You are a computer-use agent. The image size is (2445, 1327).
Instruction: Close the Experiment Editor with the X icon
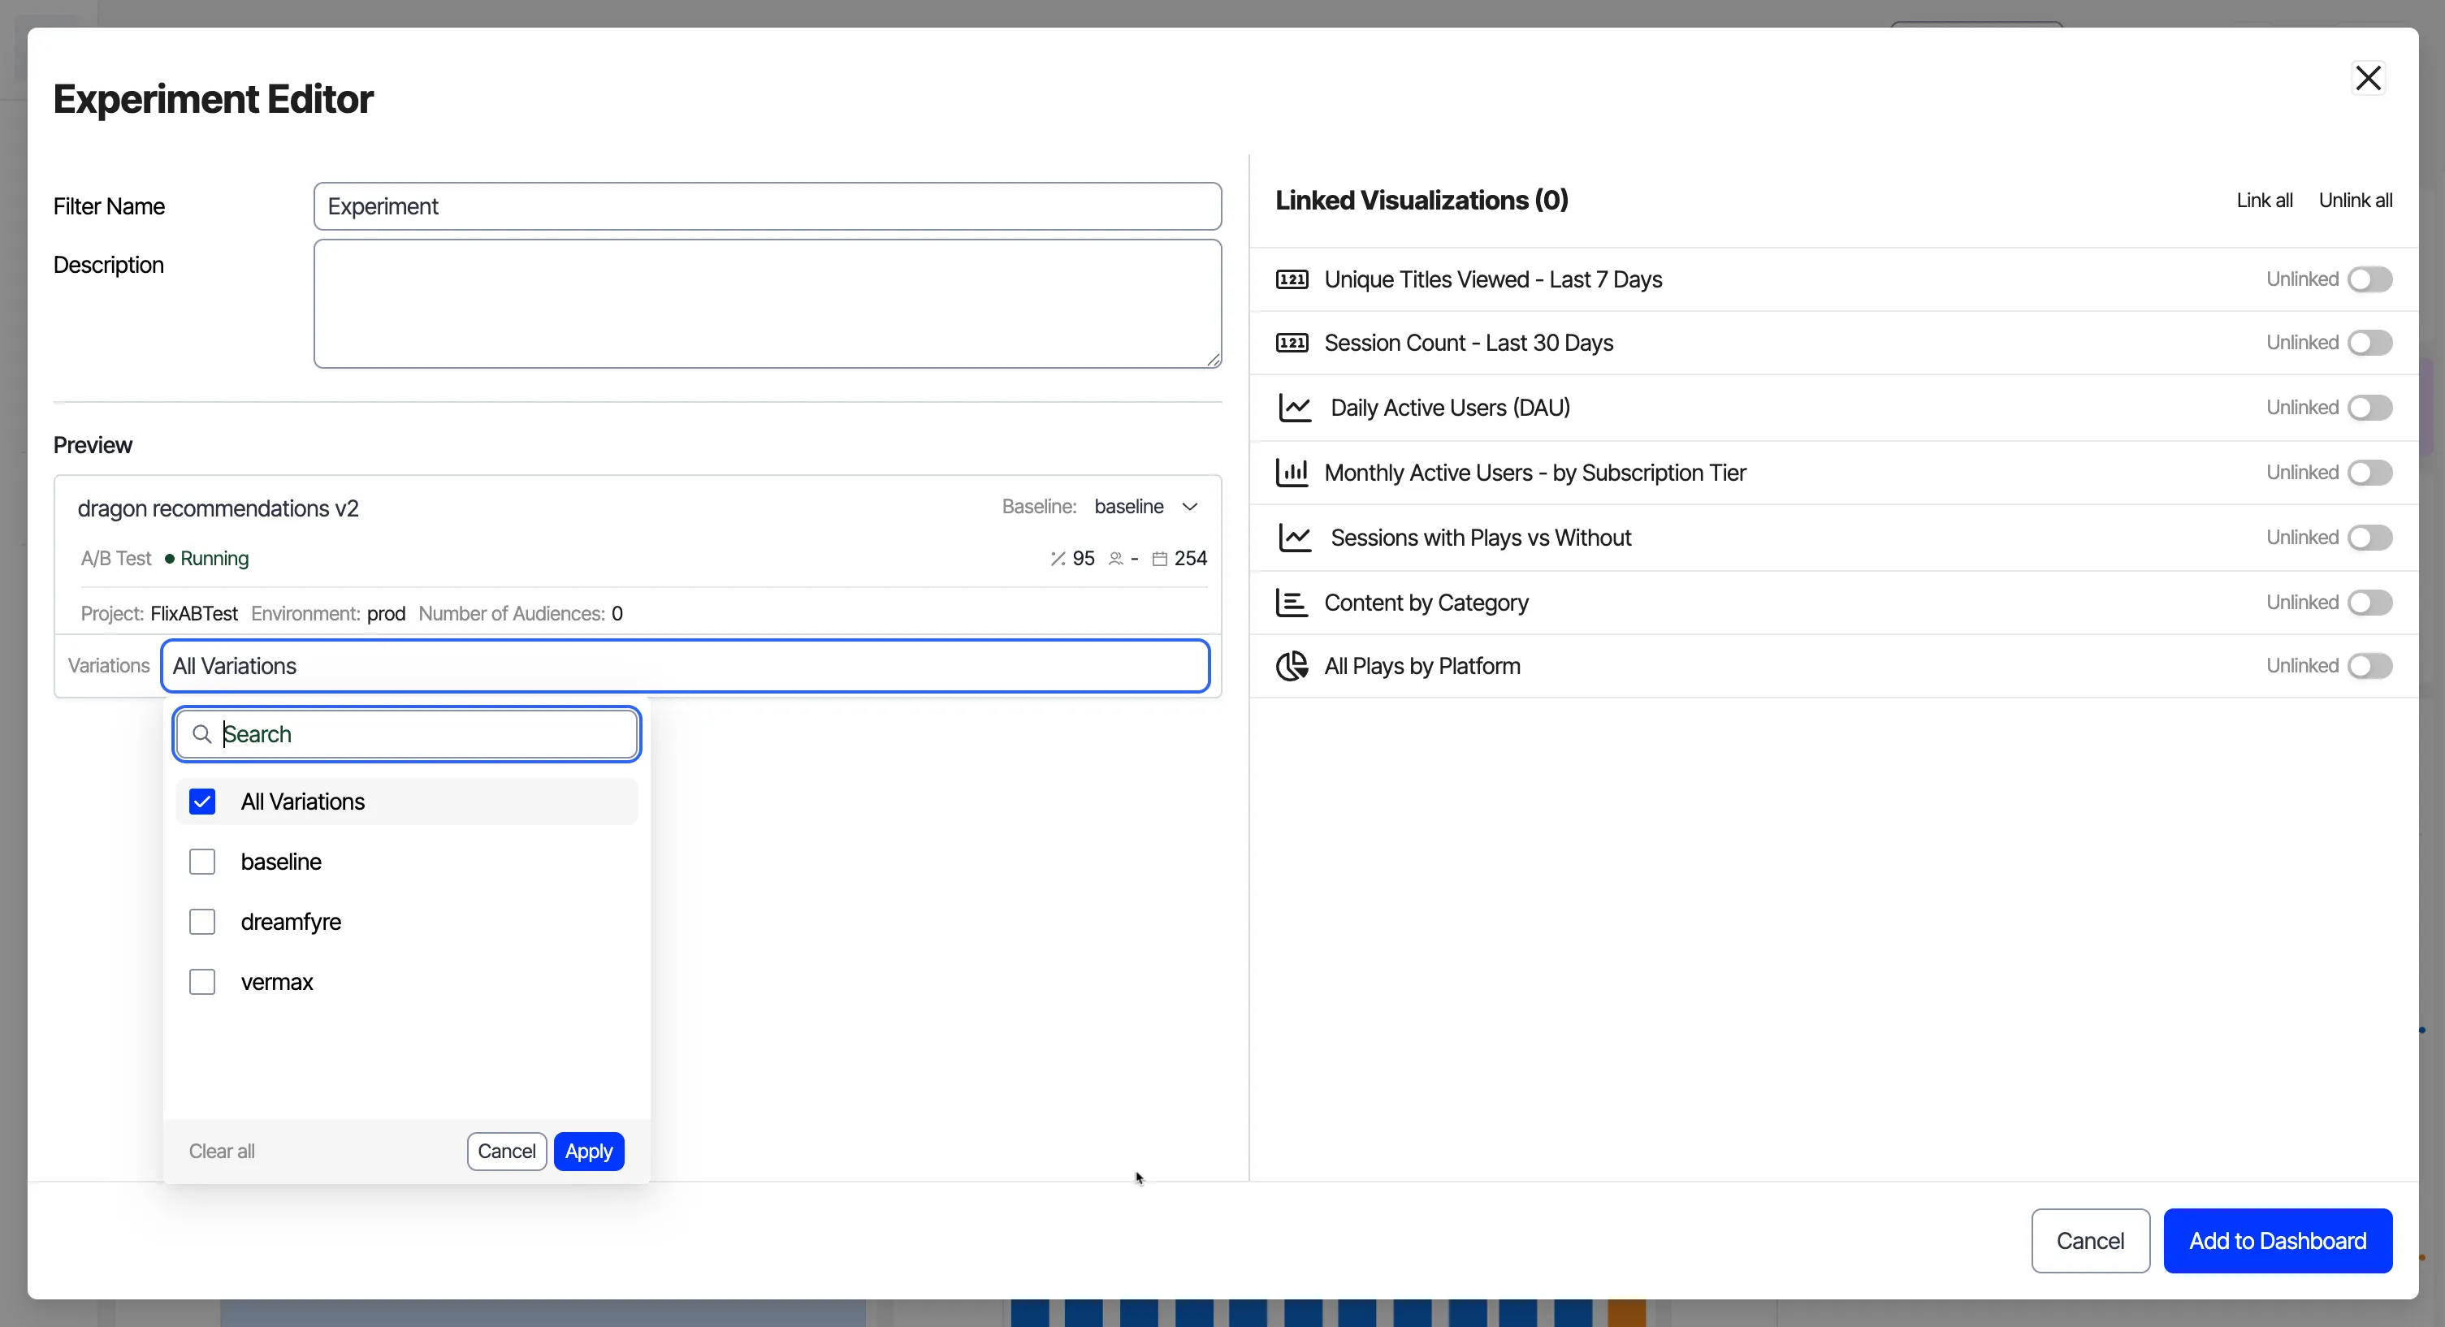point(2369,78)
